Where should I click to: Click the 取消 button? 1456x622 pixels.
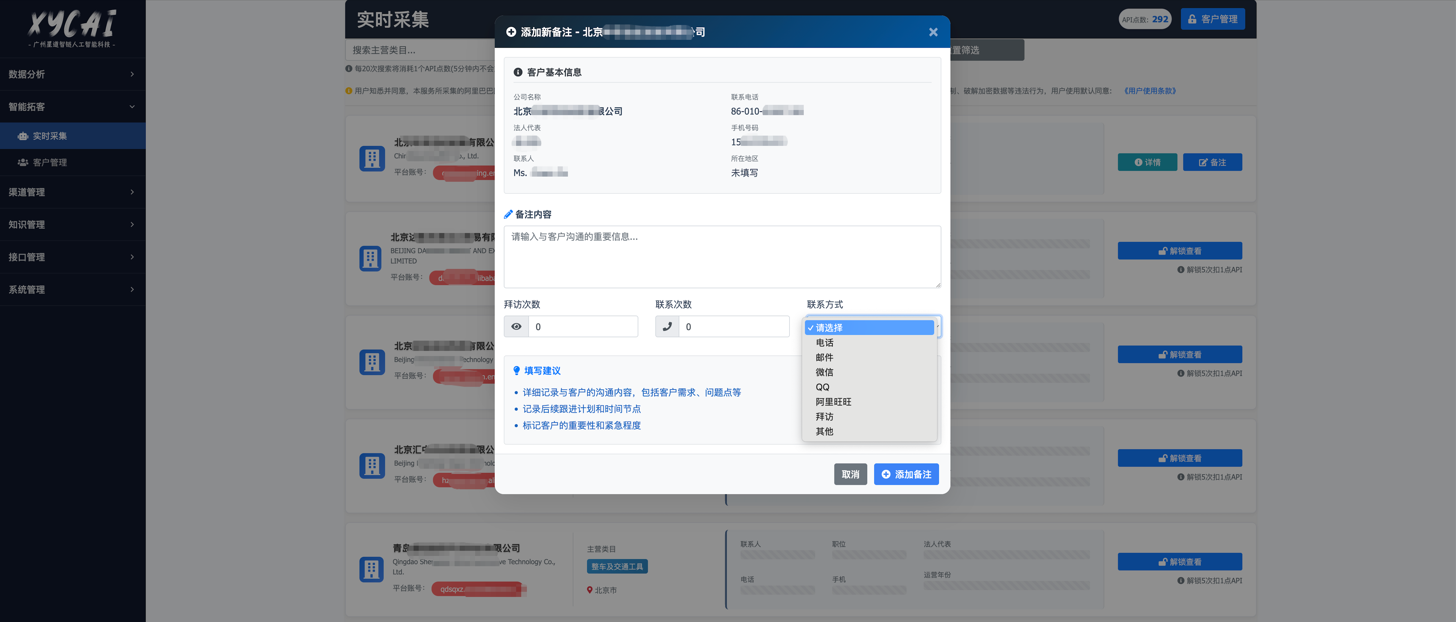point(850,475)
